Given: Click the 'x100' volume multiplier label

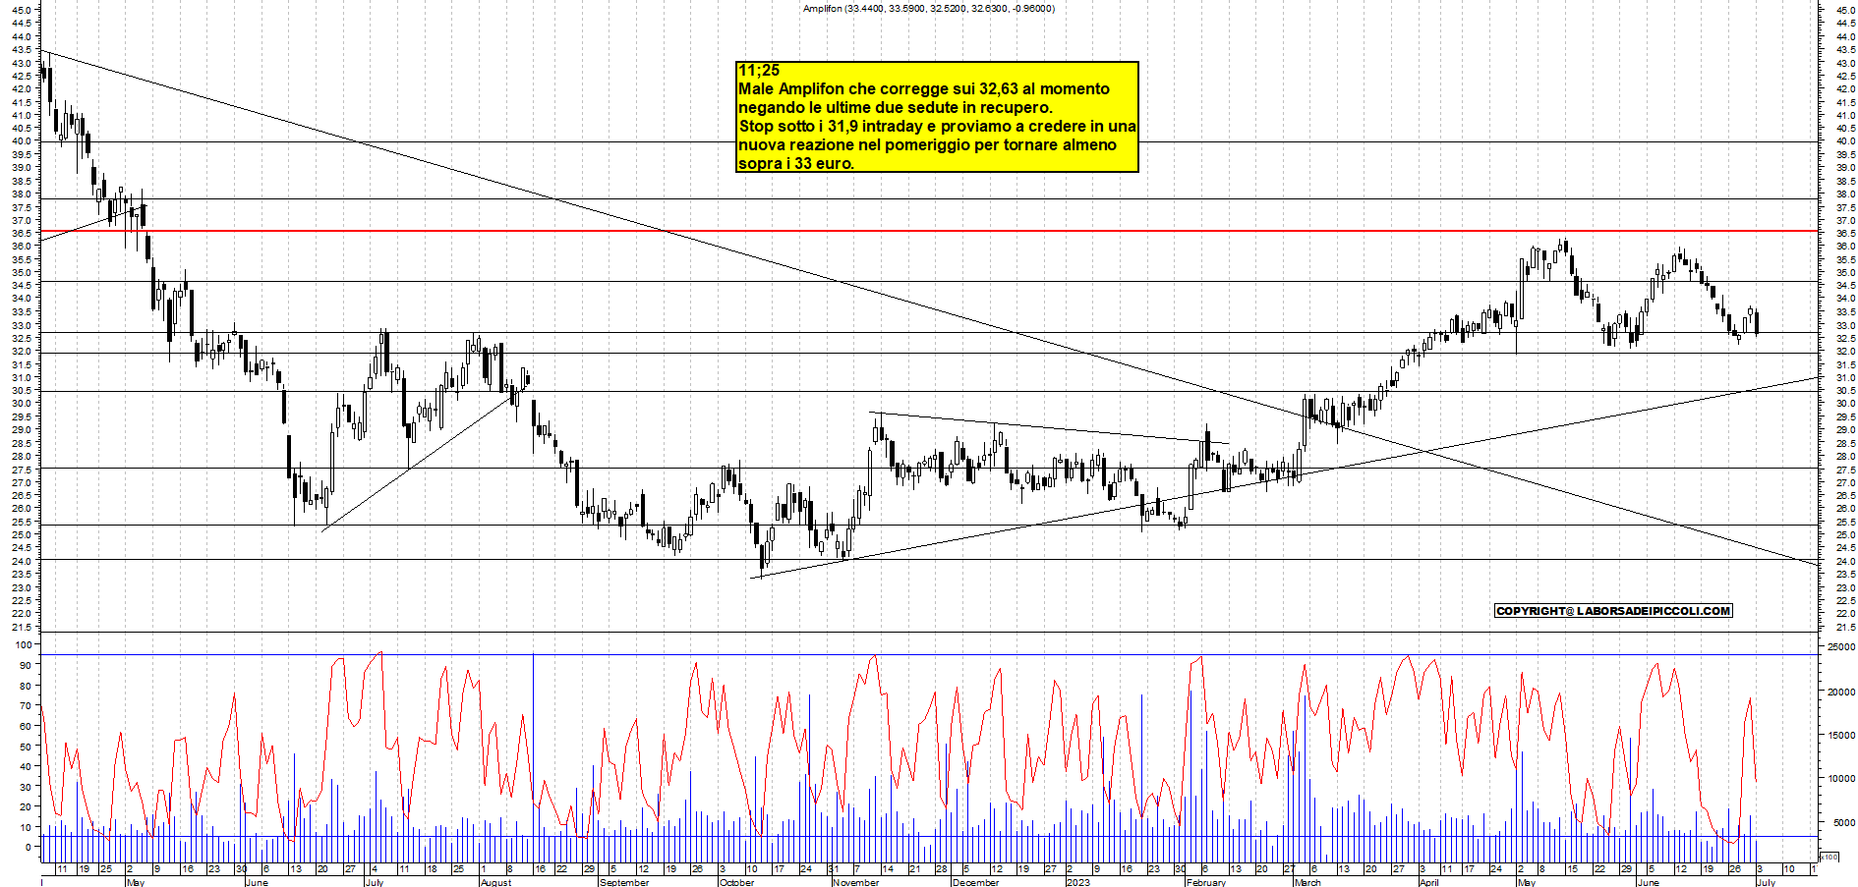Looking at the screenshot, I should (1829, 858).
